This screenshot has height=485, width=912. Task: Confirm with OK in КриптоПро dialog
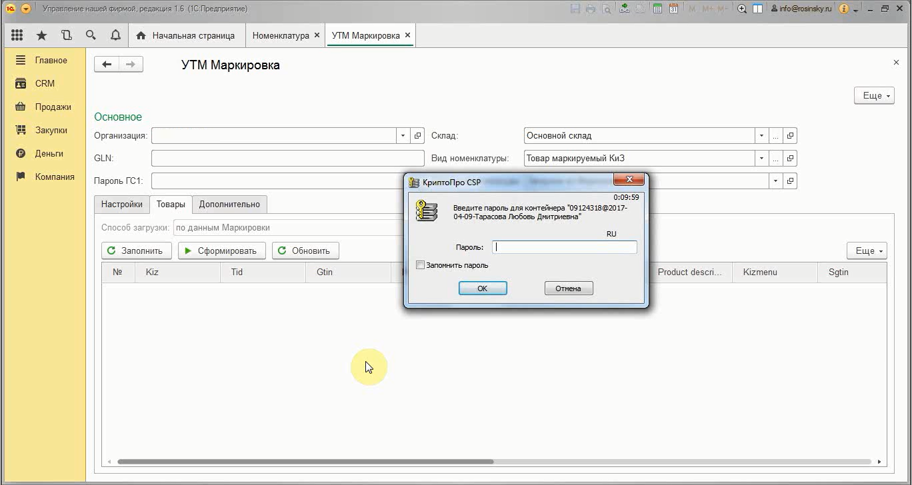(483, 288)
